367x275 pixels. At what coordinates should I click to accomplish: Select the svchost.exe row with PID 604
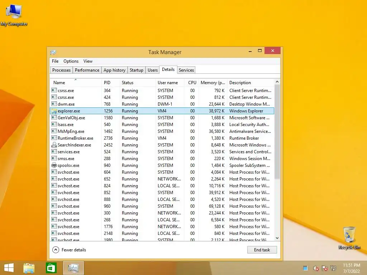point(162,172)
